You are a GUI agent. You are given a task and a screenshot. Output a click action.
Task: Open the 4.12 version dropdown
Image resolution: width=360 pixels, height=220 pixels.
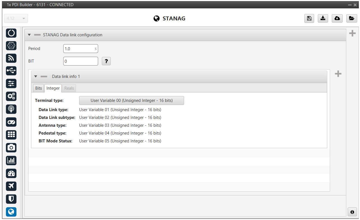pos(16,18)
